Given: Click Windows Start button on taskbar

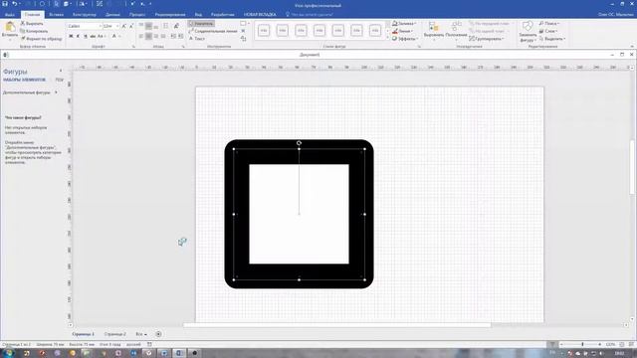Looking at the screenshot, I should (x=8, y=353).
